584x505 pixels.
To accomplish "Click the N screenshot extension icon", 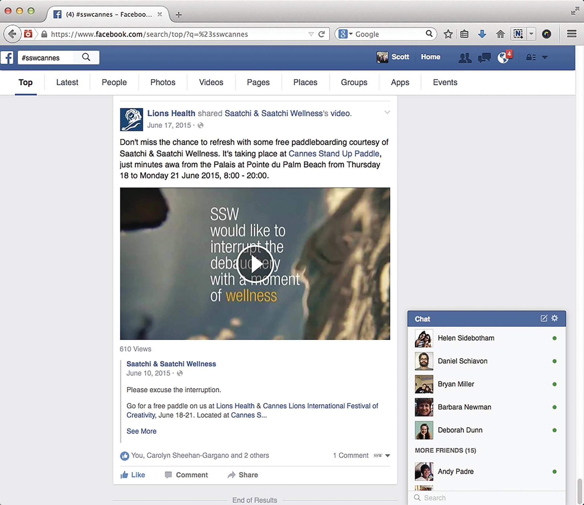I will 518,34.
